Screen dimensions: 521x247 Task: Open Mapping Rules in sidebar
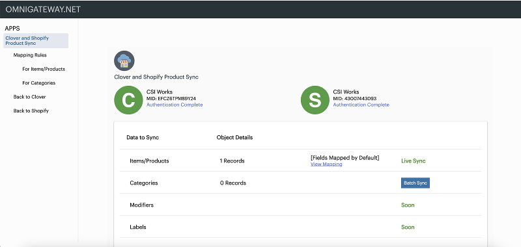(x=30, y=55)
